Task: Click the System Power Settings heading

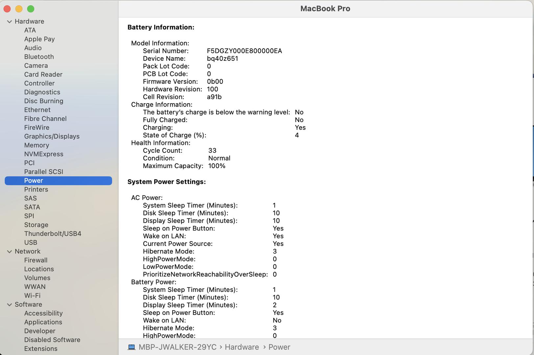Action: [x=166, y=182]
